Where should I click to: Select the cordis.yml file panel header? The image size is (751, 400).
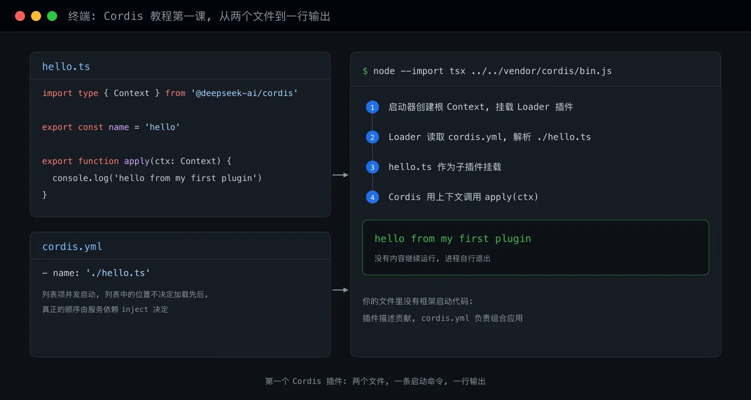click(x=180, y=246)
